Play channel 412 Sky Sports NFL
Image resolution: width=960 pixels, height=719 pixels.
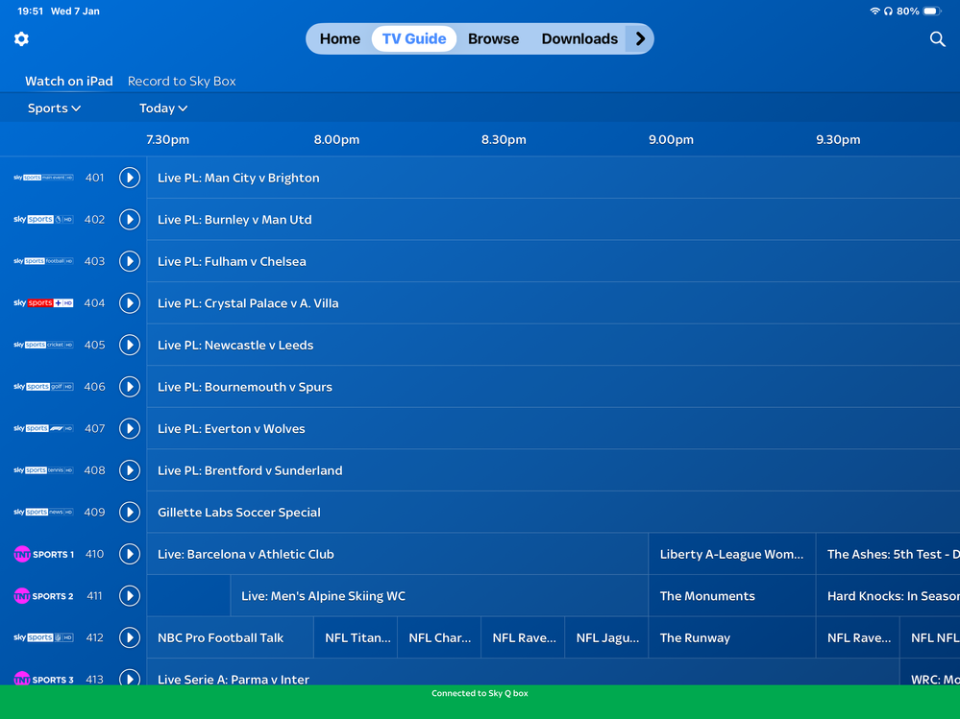[130, 637]
